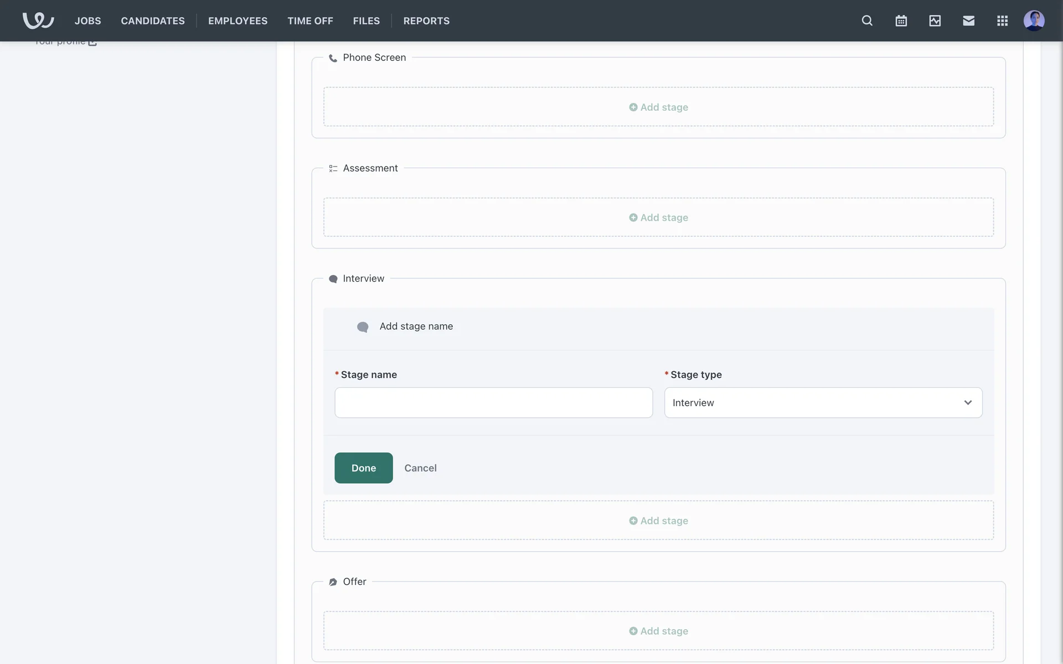Open the mail inbox icon

[x=968, y=20]
